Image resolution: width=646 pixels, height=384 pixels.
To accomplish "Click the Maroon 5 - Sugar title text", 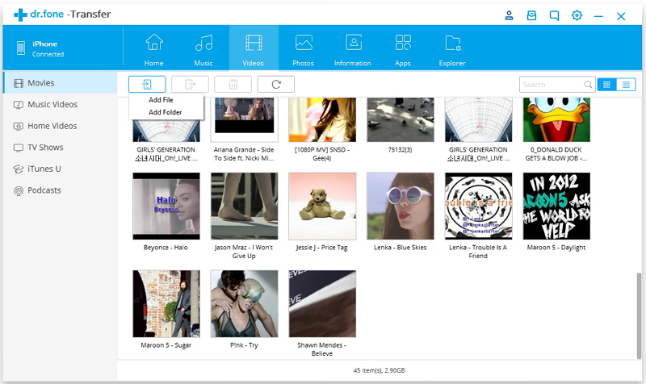I will click(x=166, y=345).
